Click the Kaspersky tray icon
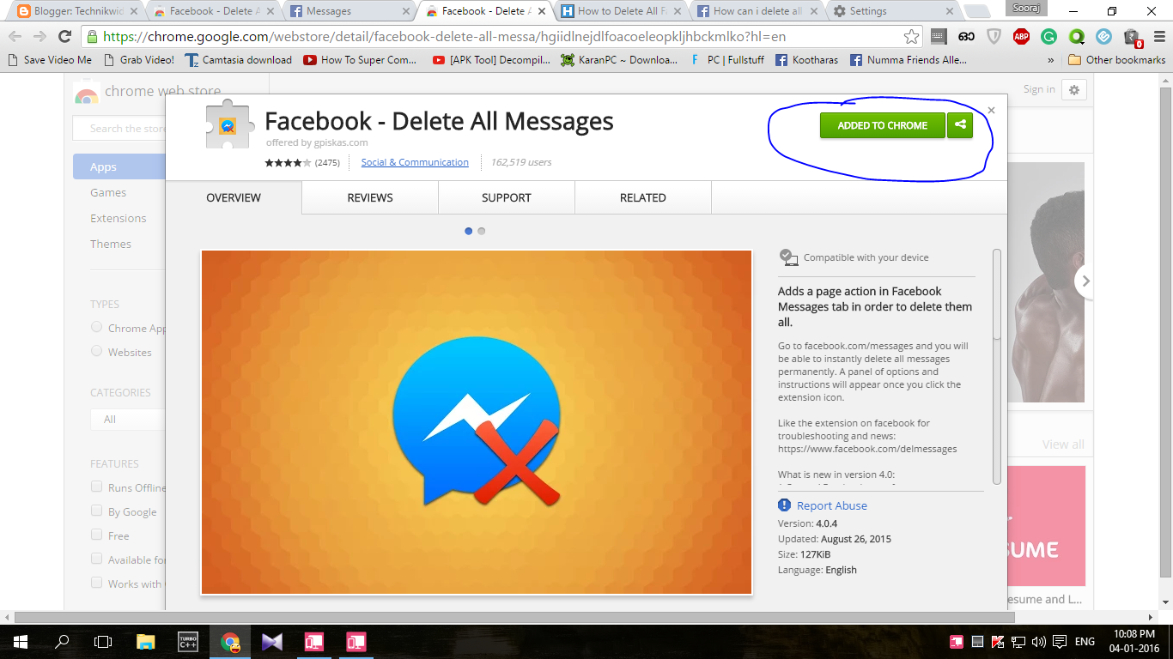The height and width of the screenshot is (659, 1173). coord(998,641)
